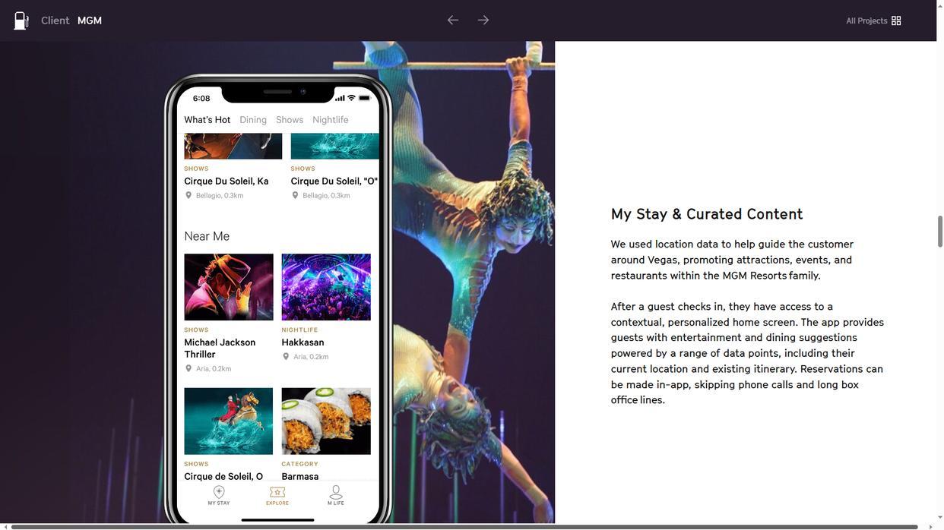Click the CATEGORY label above Barmasa

pyautogui.click(x=299, y=464)
